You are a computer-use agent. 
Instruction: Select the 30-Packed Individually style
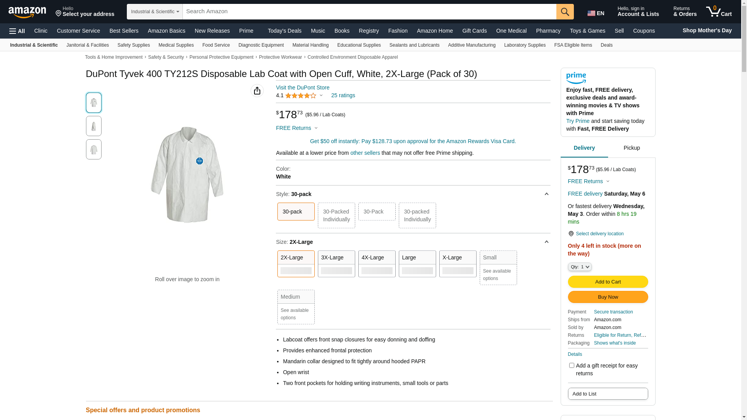click(336, 215)
